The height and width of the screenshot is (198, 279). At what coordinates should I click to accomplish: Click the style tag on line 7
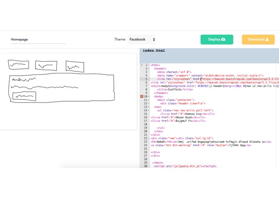156,86
